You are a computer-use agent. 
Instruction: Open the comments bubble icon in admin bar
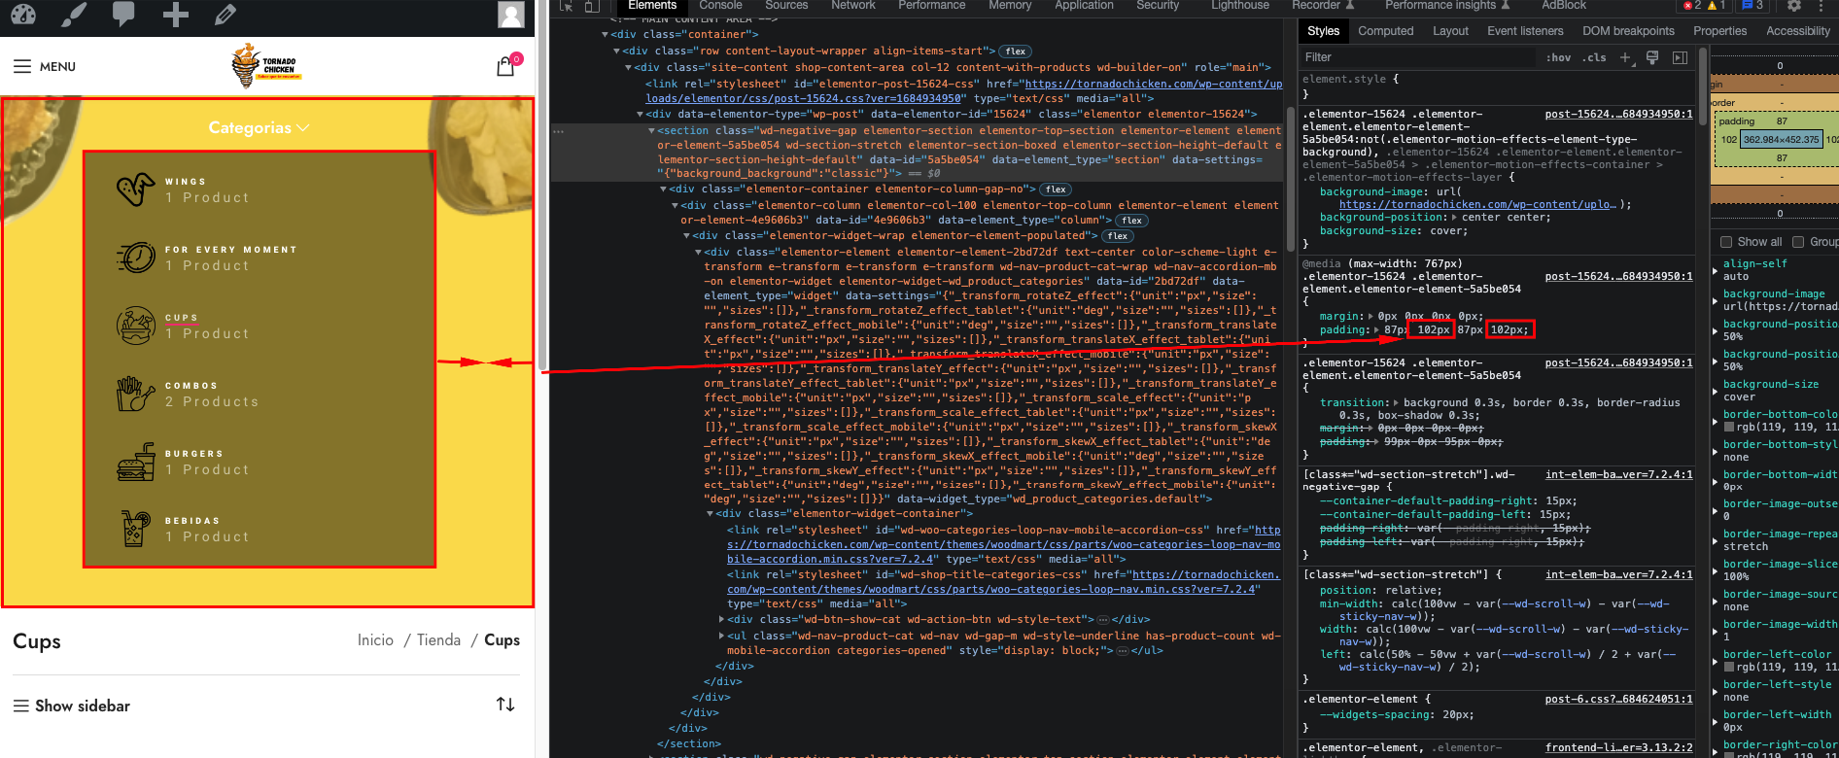click(x=123, y=14)
